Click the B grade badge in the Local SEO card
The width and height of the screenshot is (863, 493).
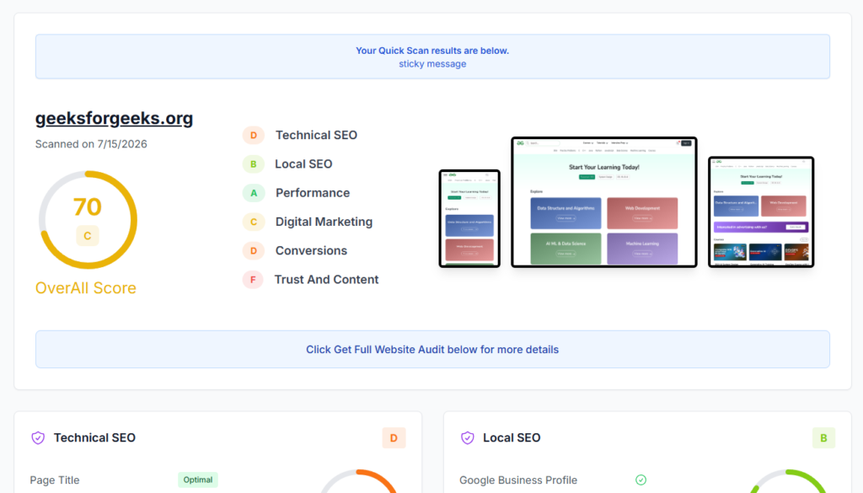tap(824, 438)
